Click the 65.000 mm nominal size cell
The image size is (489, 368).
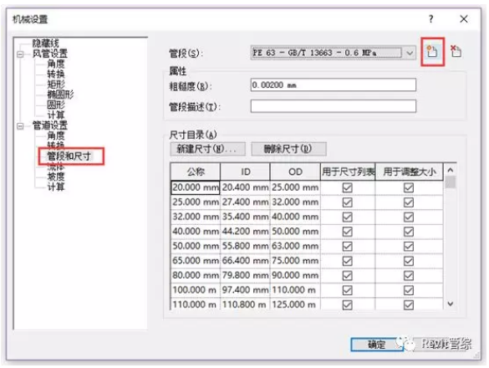[x=196, y=261]
